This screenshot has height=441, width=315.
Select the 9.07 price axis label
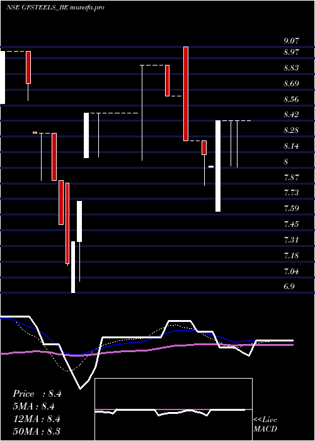(x=291, y=41)
